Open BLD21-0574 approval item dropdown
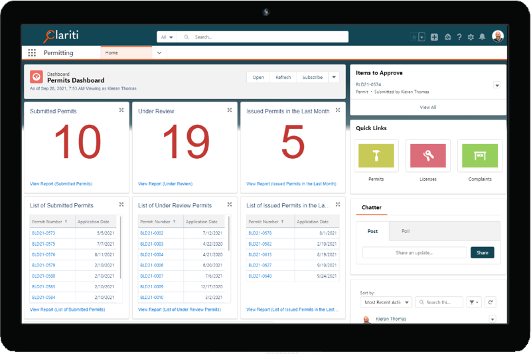 click(x=496, y=85)
